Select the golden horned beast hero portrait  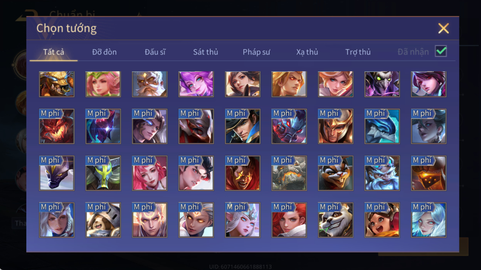tap(57, 84)
